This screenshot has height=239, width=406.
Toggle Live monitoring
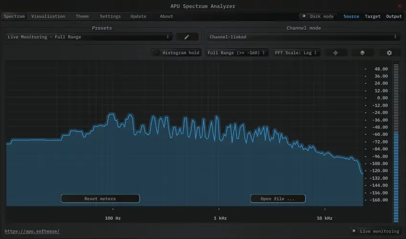click(354, 231)
